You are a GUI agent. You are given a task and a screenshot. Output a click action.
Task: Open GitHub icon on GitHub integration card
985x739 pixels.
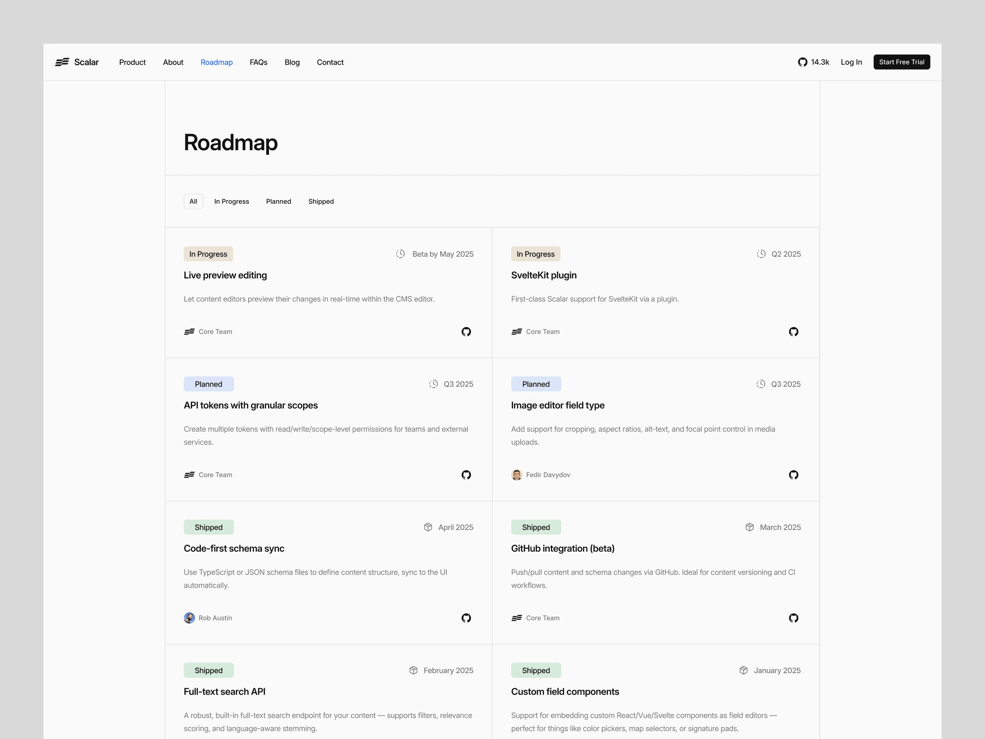pos(793,617)
